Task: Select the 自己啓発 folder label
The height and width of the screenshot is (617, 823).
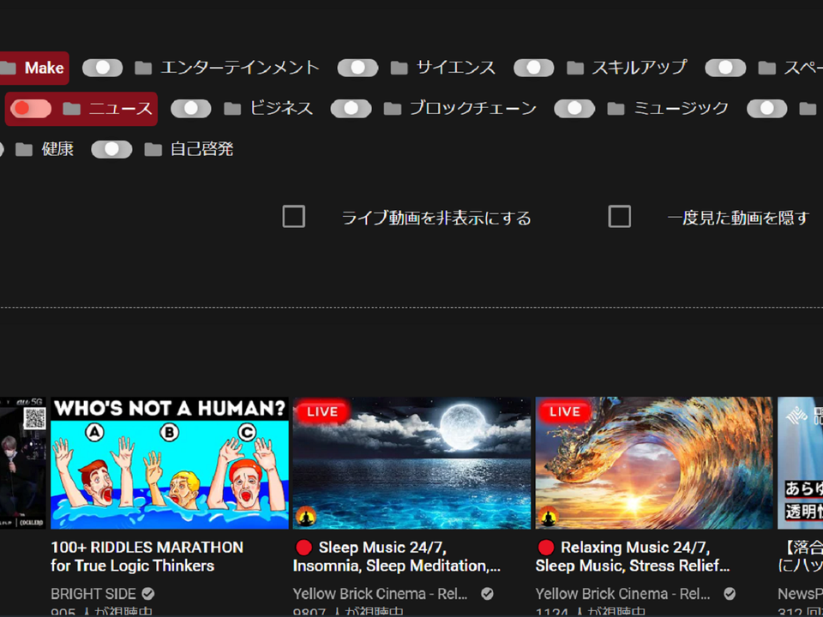Action: click(x=202, y=149)
